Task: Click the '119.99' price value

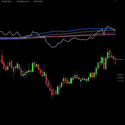Action: click(120, 75)
